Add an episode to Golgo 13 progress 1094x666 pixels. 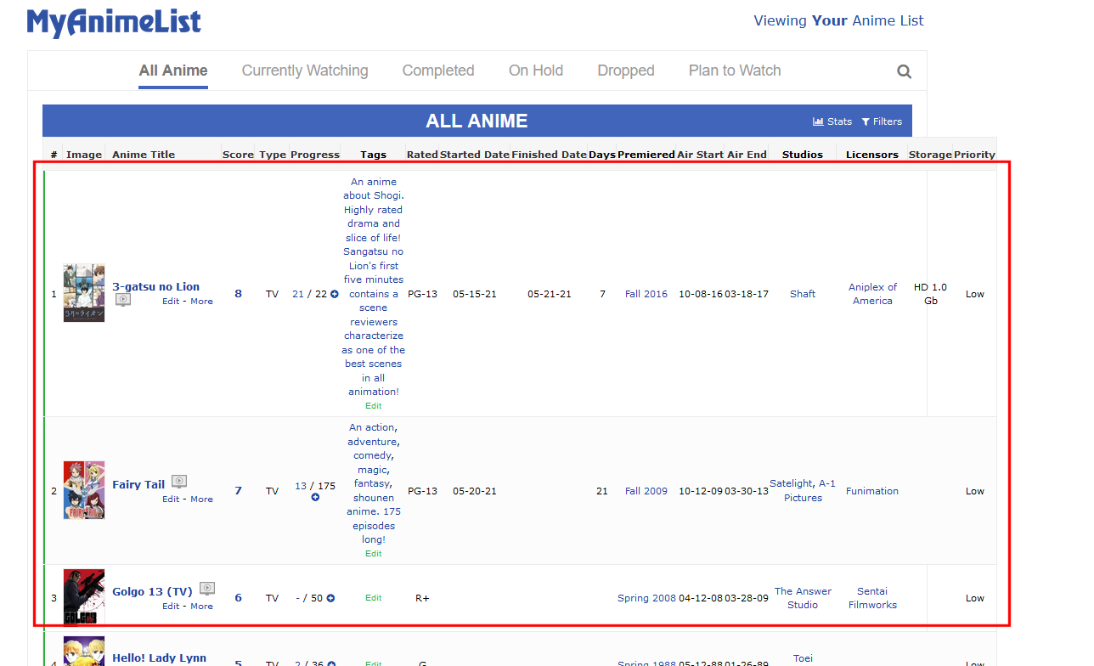(330, 598)
